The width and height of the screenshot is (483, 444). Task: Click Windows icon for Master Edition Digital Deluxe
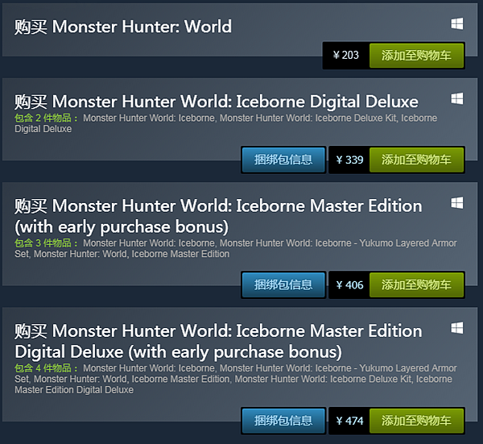coord(456,328)
